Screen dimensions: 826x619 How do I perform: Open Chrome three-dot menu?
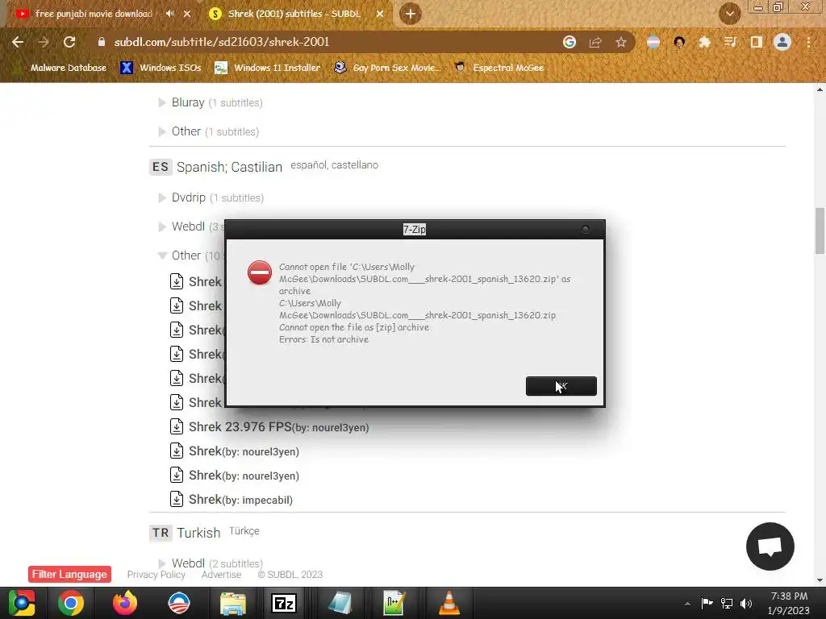tap(808, 42)
